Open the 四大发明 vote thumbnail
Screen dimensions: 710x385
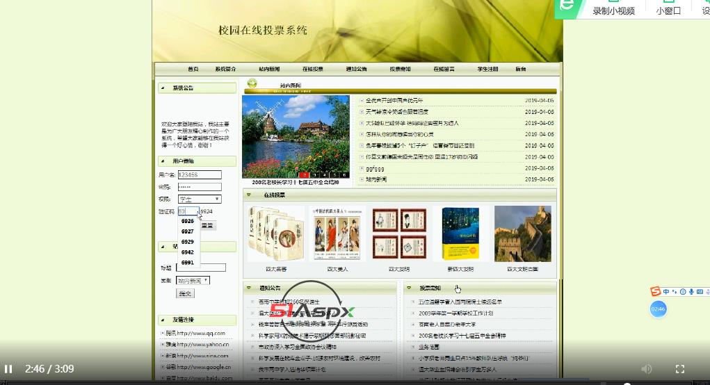[x=399, y=234]
